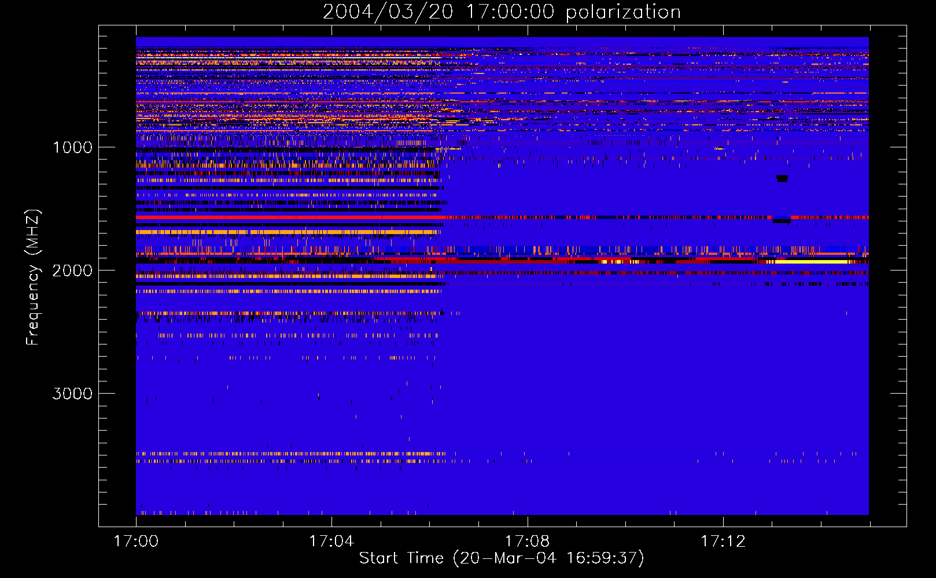Click the small black patch near 17:13
This screenshot has height=578, width=936.
point(782,179)
